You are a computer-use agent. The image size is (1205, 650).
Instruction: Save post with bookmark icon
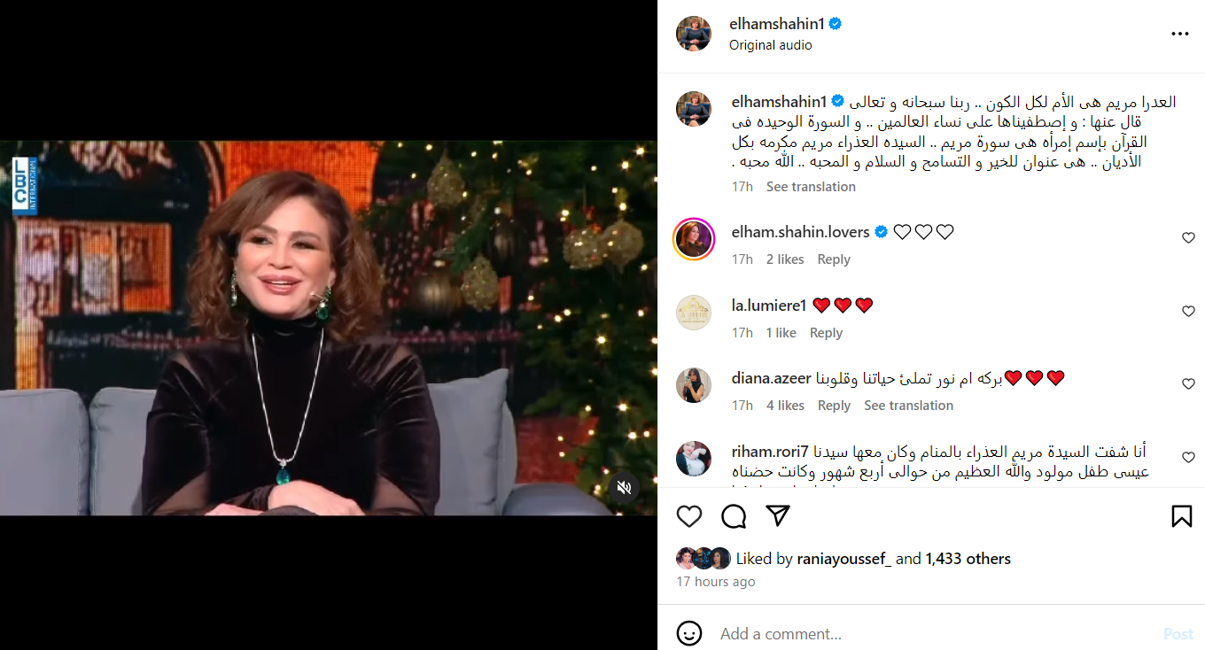point(1182,516)
